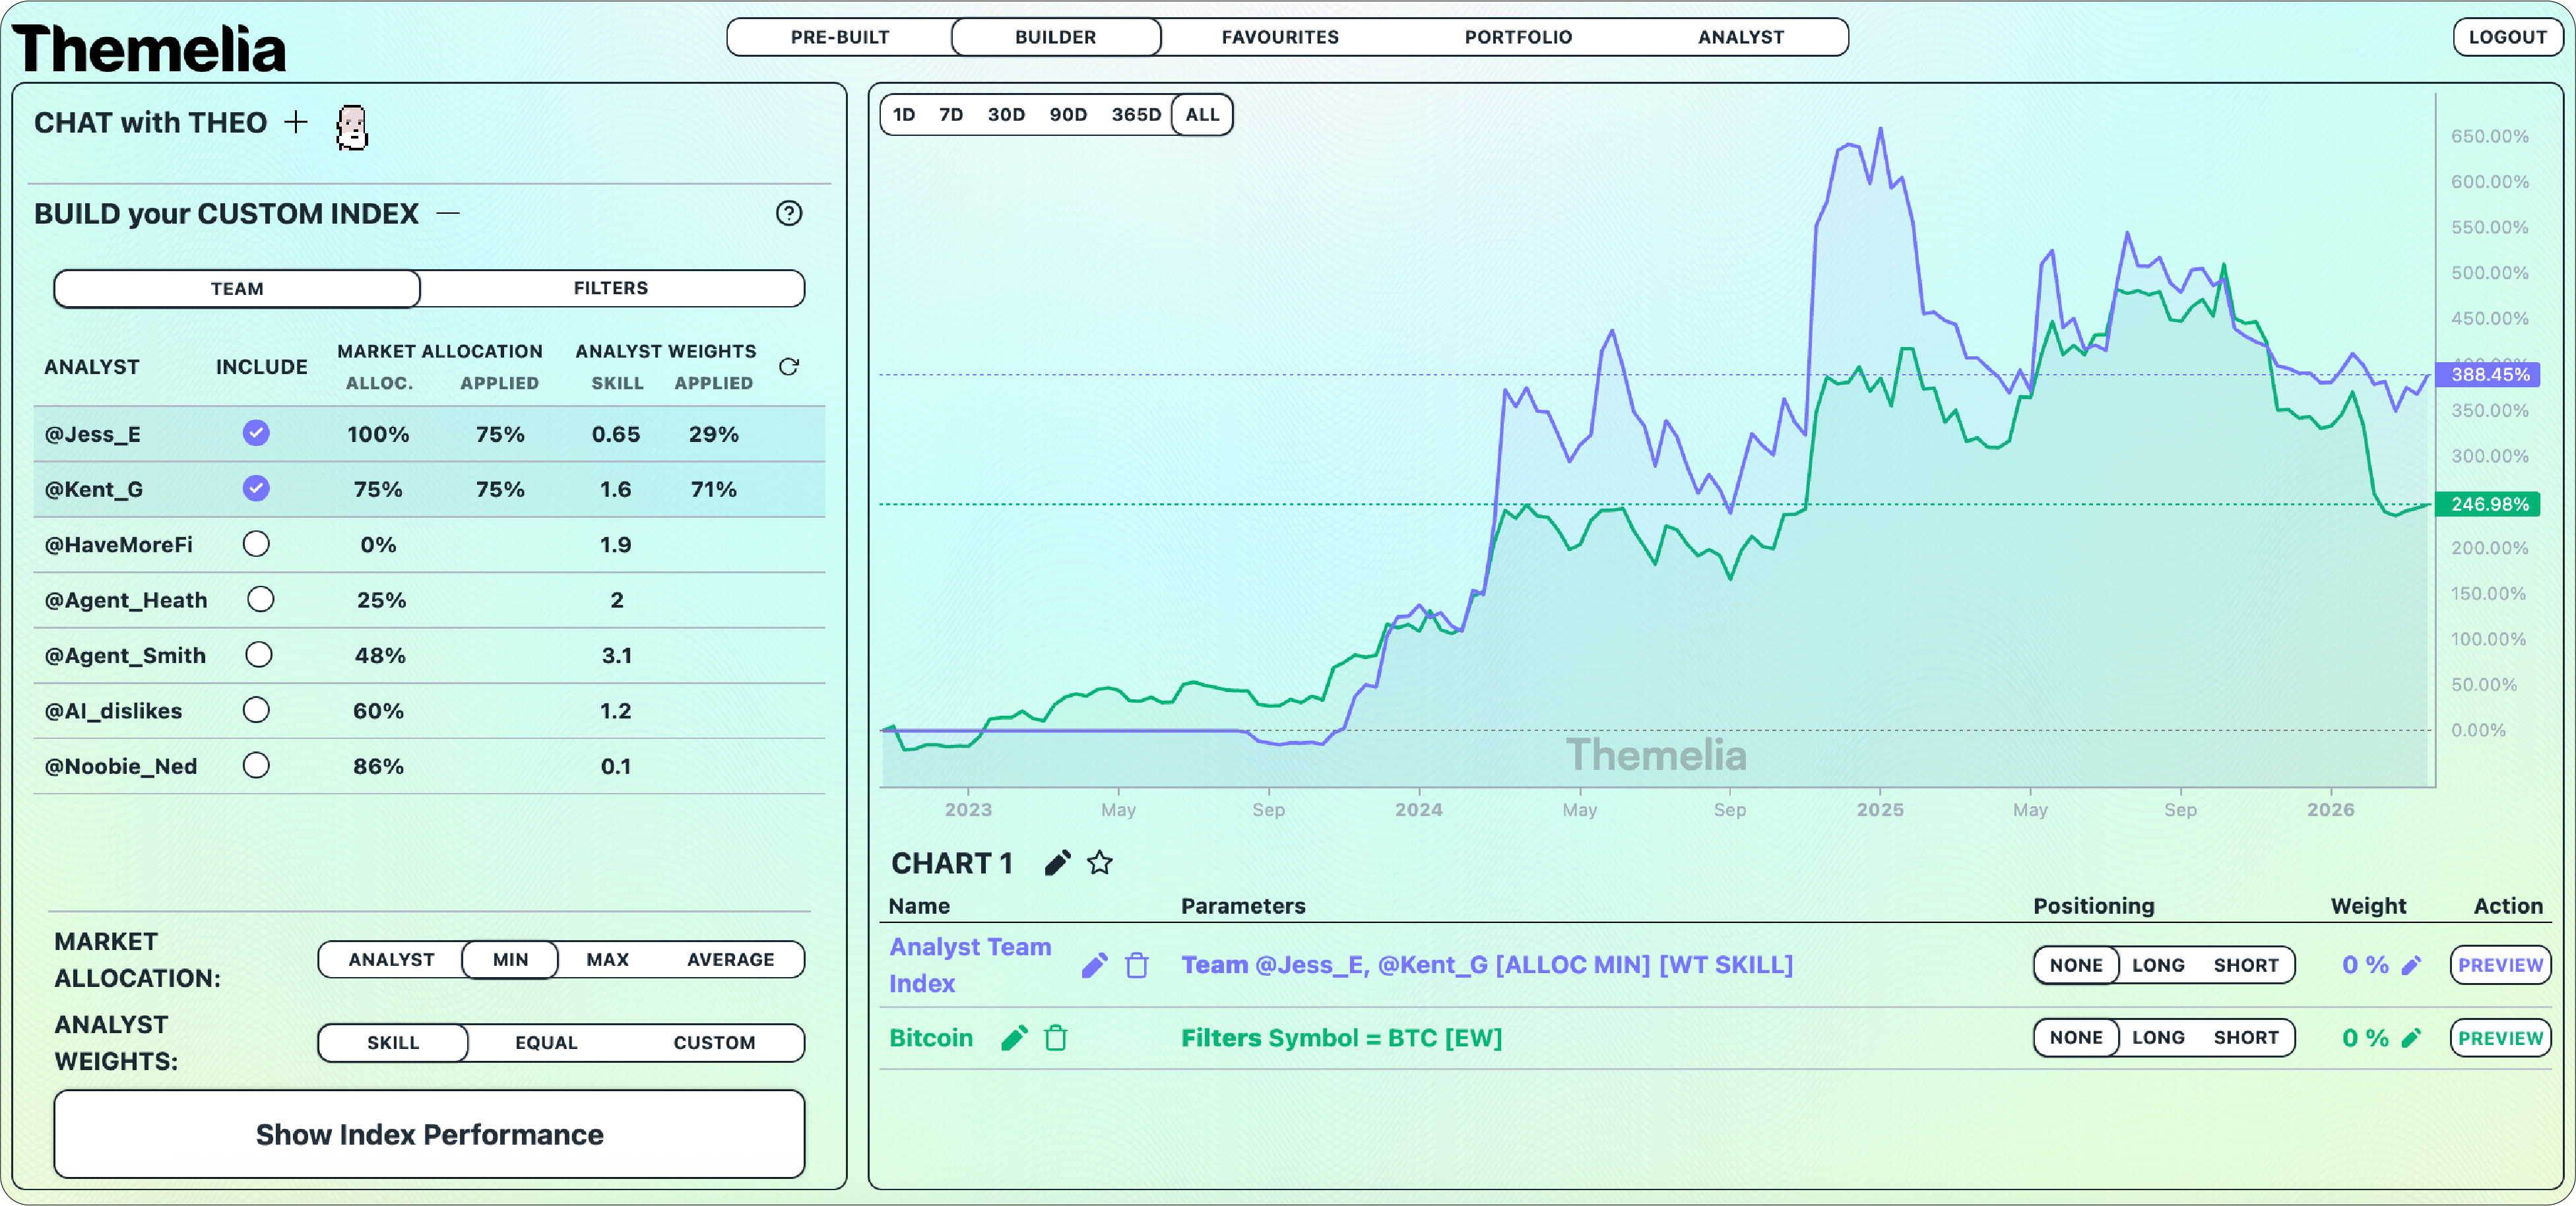Click Show Index Performance button

(x=429, y=1134)
